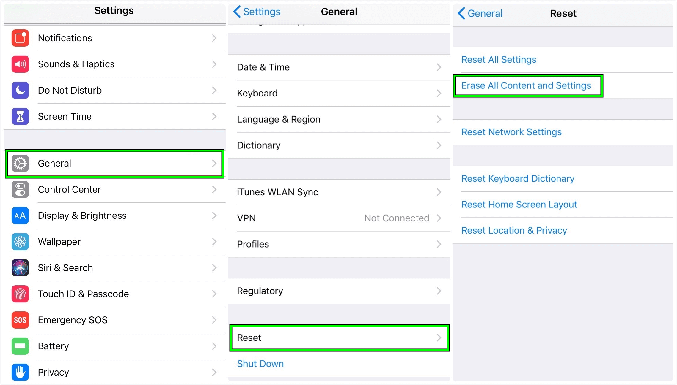The image size is (677, 385).
Task: Open Battery settings green icon
Action: click(20, 346)
